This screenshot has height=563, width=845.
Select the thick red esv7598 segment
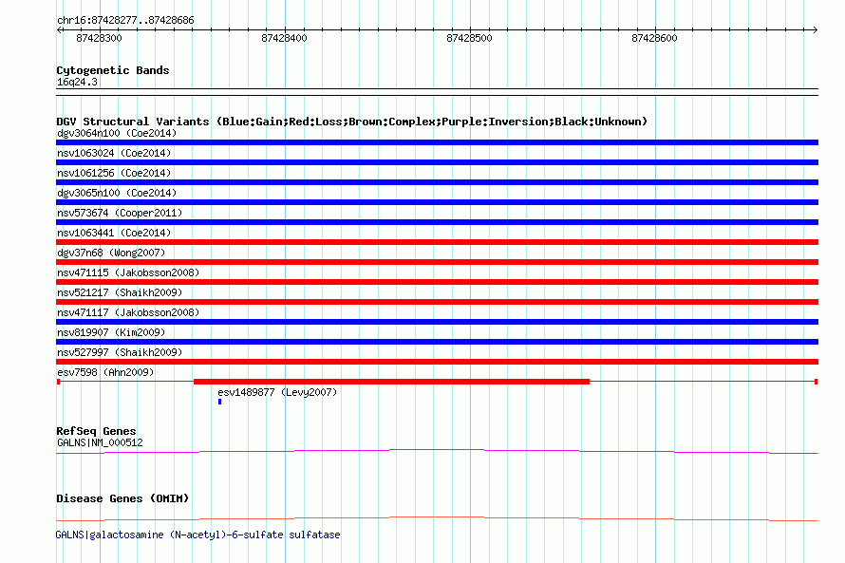click(391, 382)
